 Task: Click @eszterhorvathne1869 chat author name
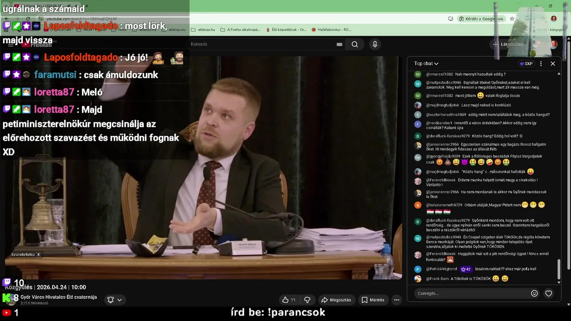pyautogui.click(x=446, y=115)
